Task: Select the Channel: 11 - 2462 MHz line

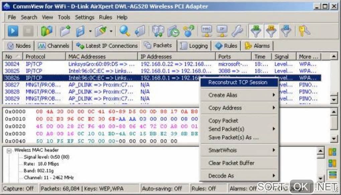Action: 49,178
